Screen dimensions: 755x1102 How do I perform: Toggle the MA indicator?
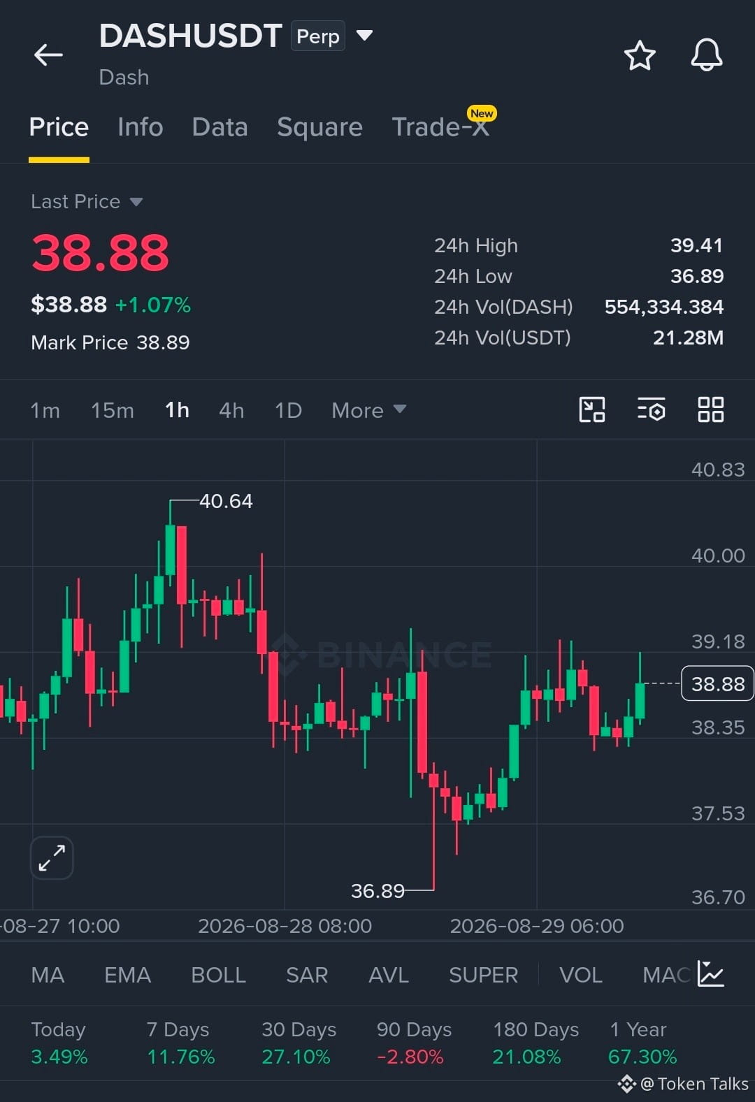[48, 975]
